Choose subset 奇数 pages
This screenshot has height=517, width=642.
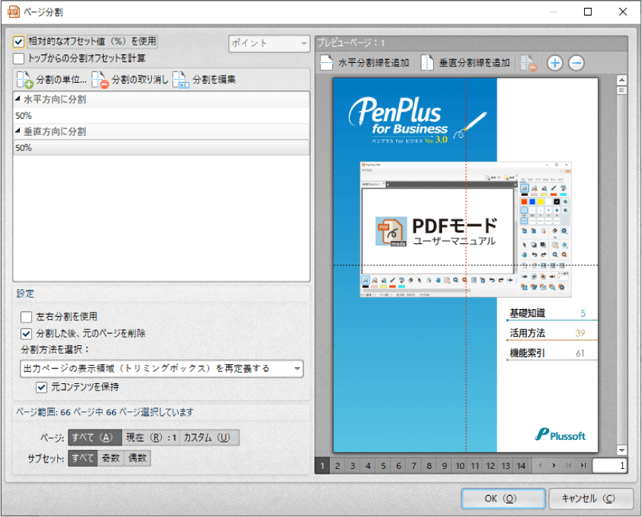pos(111,458)
